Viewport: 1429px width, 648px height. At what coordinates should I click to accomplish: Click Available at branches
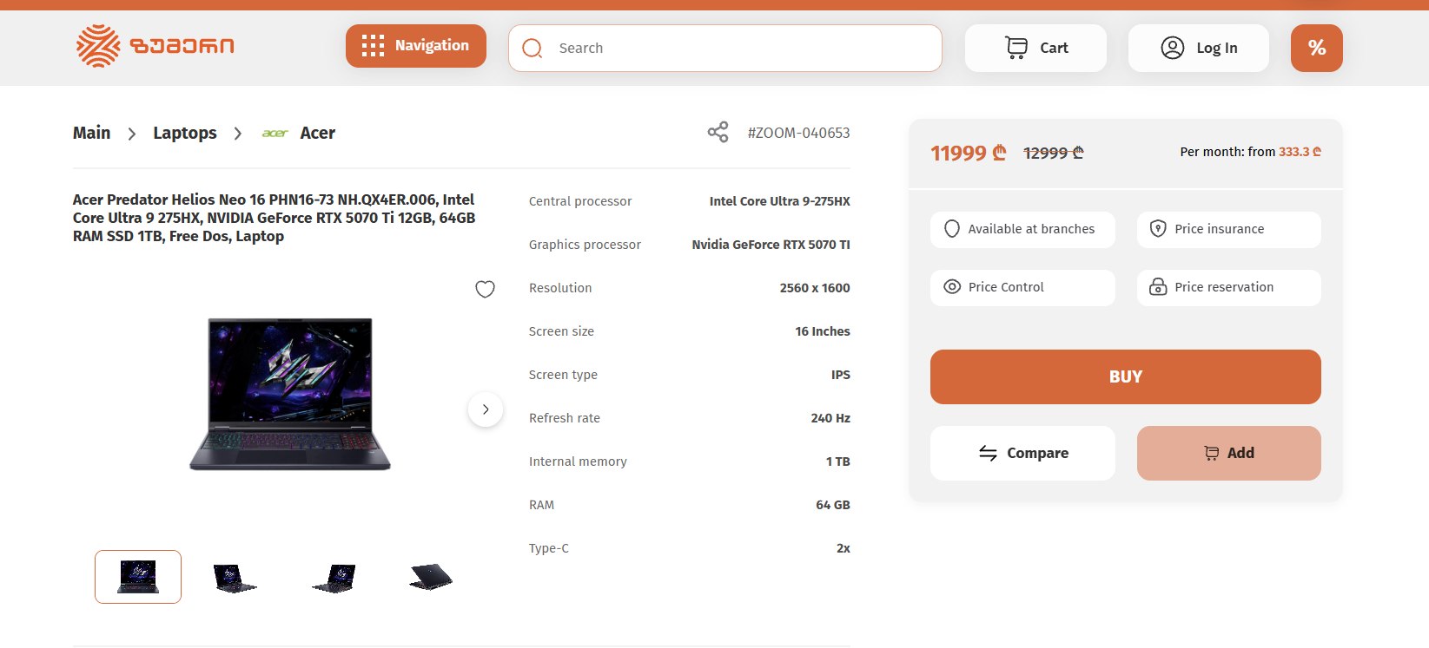coord(1022,229)
